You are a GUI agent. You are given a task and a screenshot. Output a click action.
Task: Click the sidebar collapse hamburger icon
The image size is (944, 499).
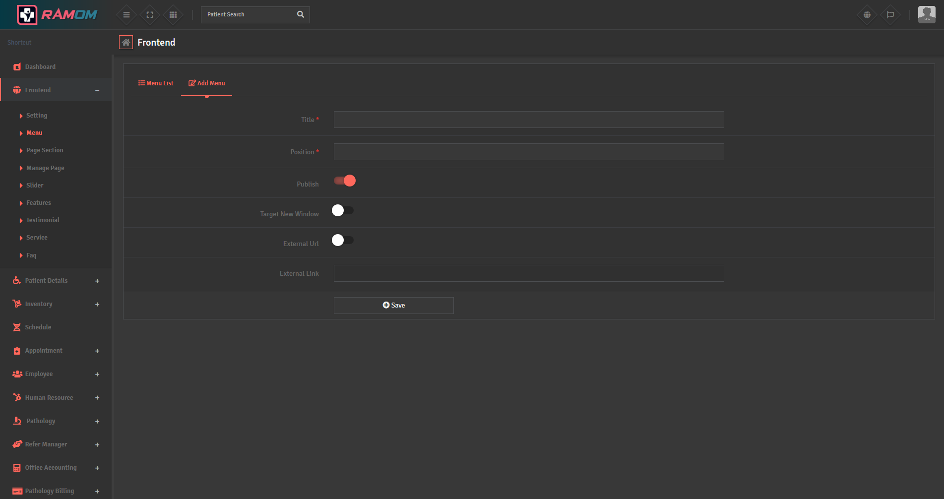pos(126,14)
